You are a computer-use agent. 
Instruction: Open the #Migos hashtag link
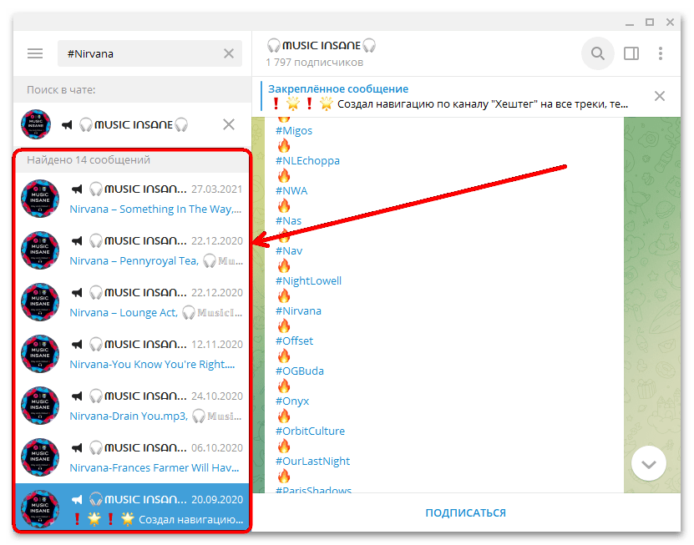pyautogui.click(x=294, y=130)
